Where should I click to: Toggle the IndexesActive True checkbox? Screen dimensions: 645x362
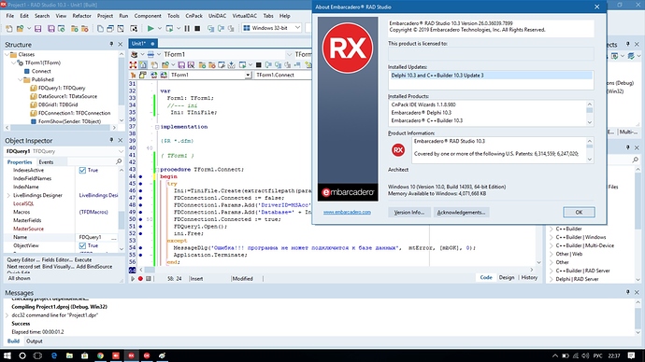(82, 170)
